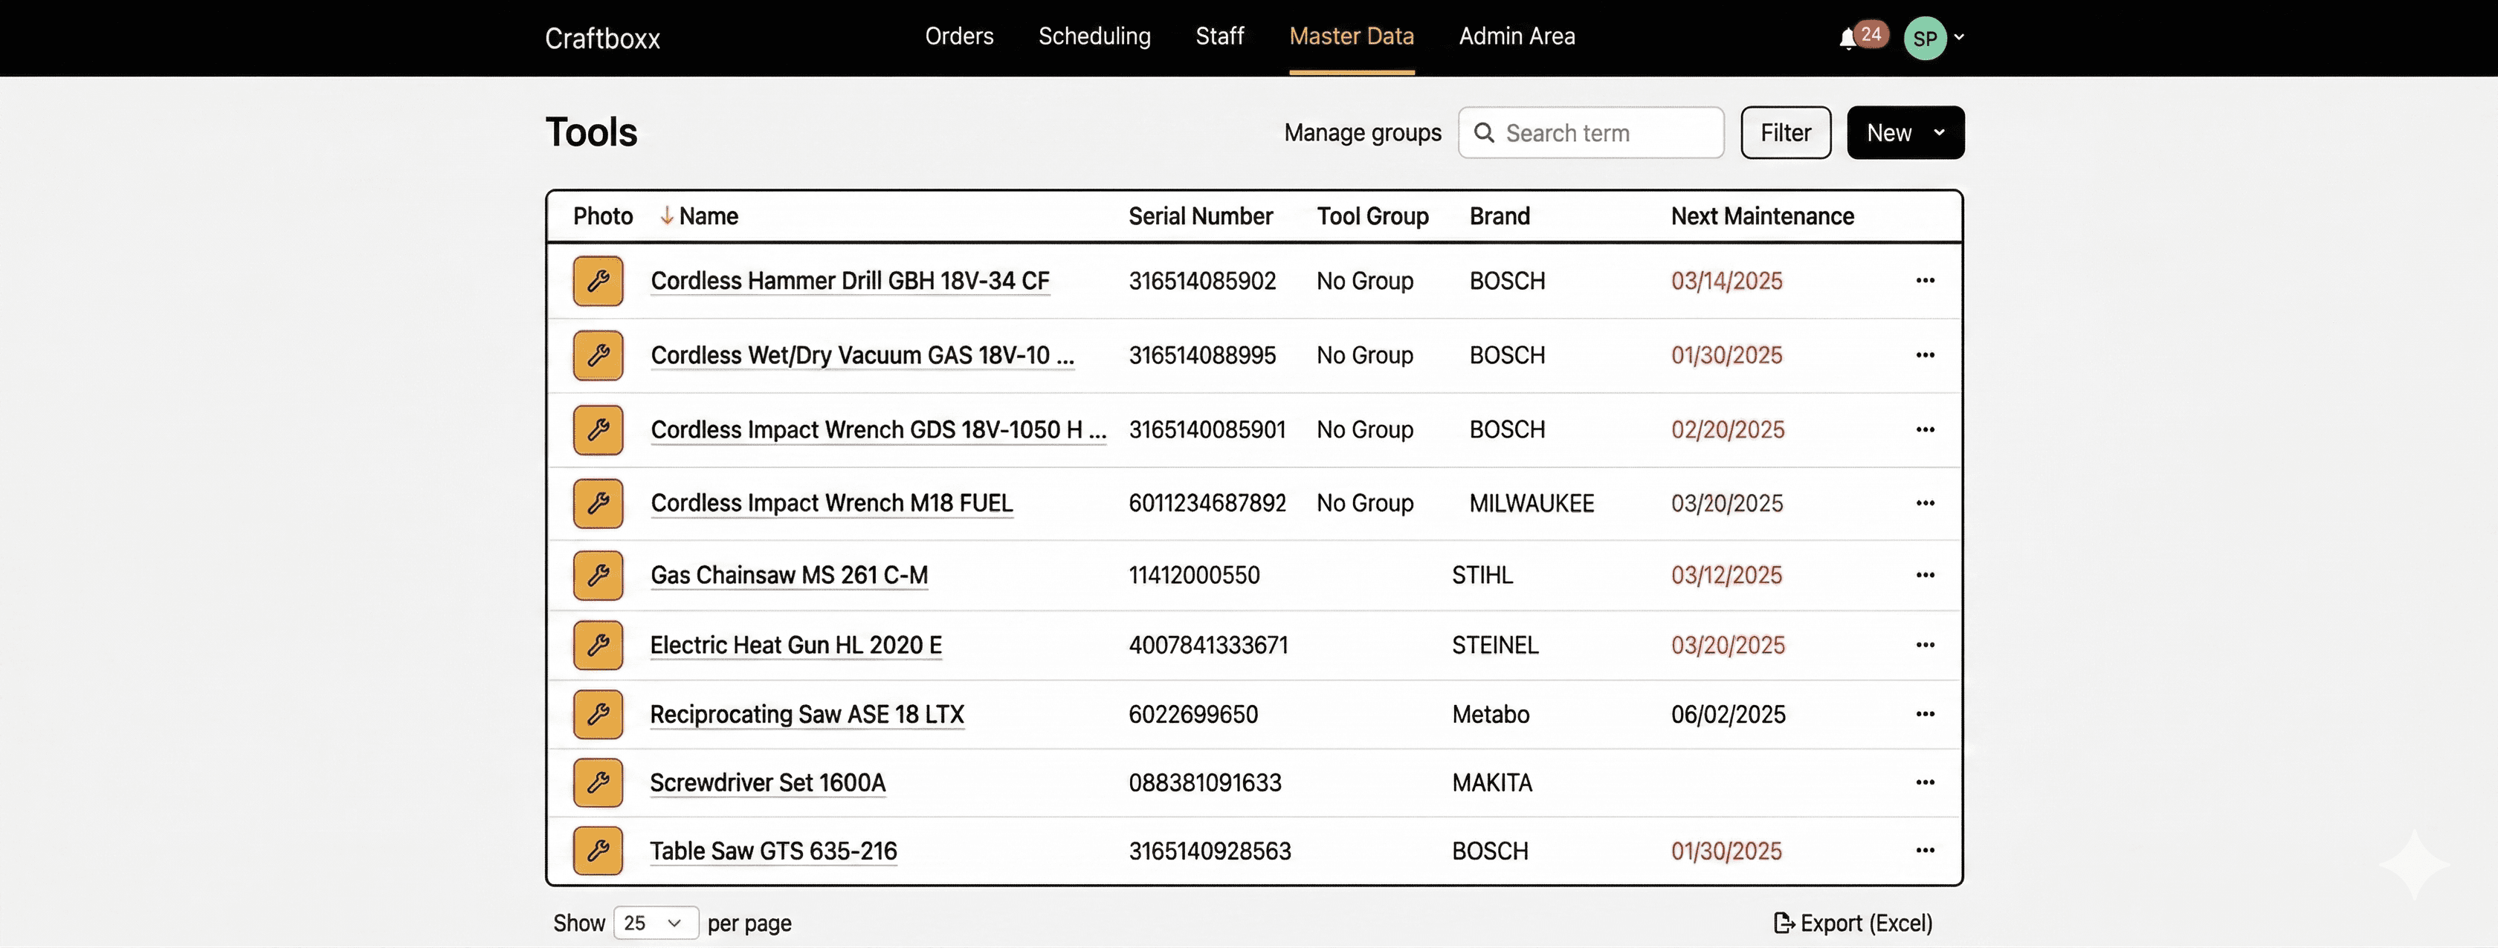Click the Filter button
The width and height of the screenshot is (2498, 948).
click(x=1785, y=133)
